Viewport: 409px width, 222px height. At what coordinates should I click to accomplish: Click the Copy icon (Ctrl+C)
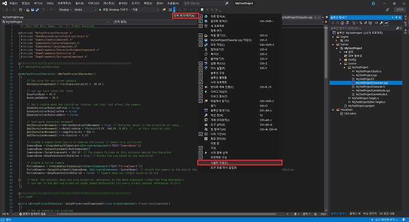(x=206, y=54)
